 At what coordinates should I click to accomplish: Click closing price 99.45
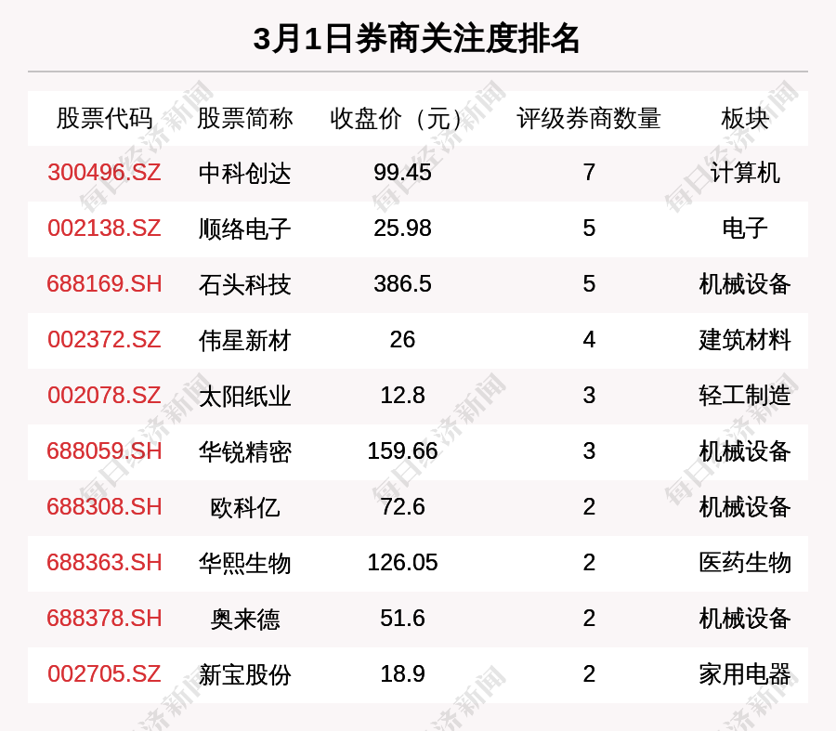[x=402, y=172]
